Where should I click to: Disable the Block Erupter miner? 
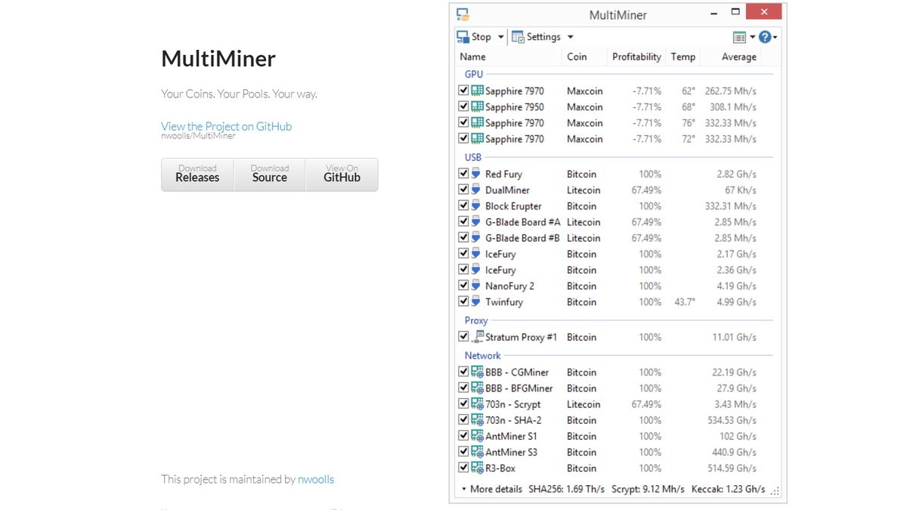click(463, 206)
